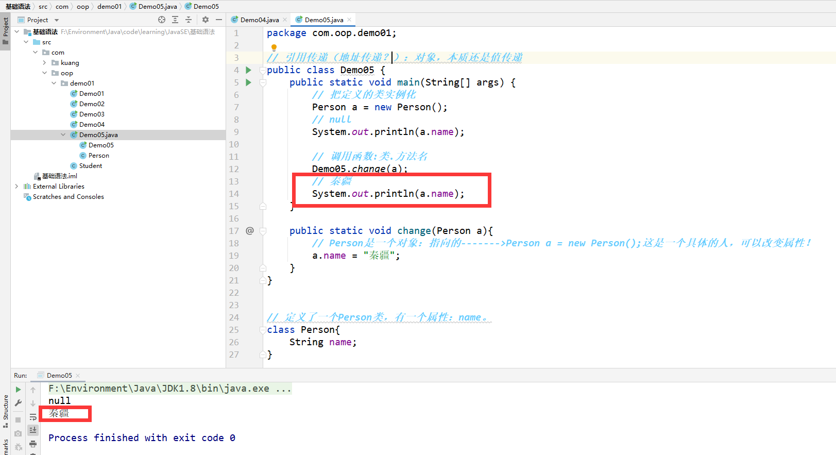Click oop in the breadcrumb bar
The image size is (836, 455).
click(x=82, y=6)
